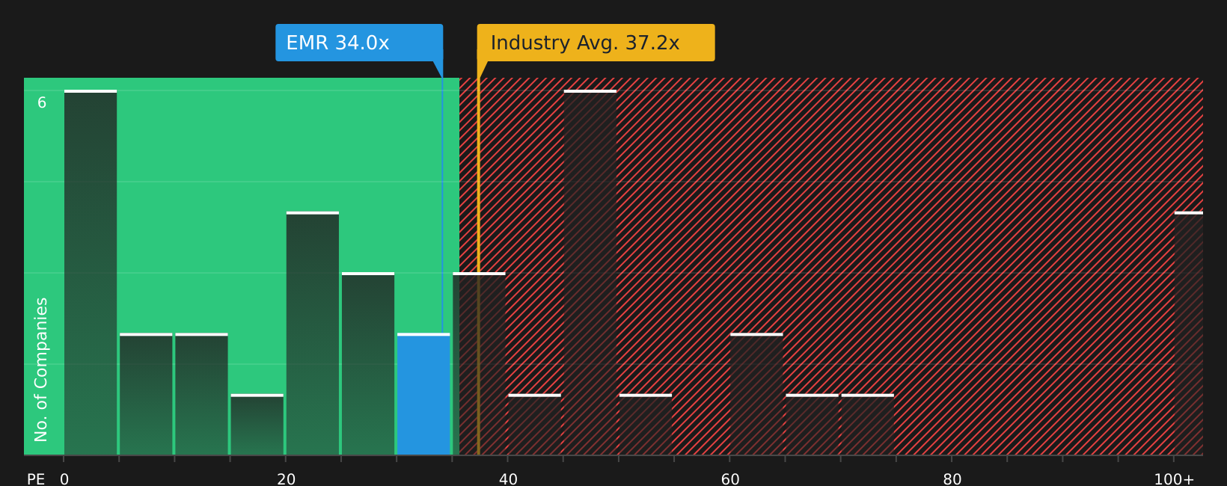Select the histogram bar for PE 0–5
The height and width of the screenshot is (486, 1227).
(91, 272)
